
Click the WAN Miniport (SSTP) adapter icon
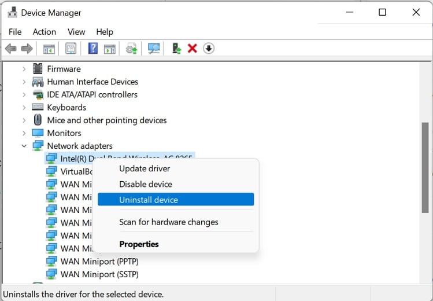tap(51, 274)
